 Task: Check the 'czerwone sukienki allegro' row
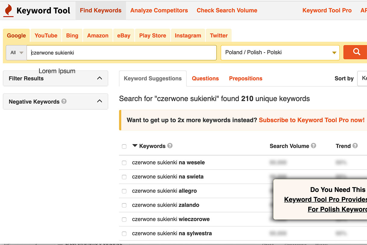(x=124, y=191)
